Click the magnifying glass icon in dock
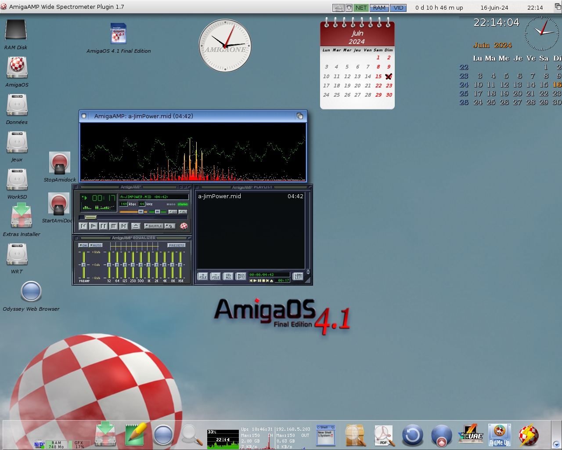Viewport: 562px width, 450px height. coord(191,435)
